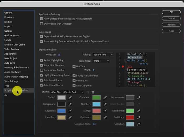Toggle Expression Pick Whip Compact English
Image resolution: width=184 pixels, height=137 pixels.
click(42, 36)
